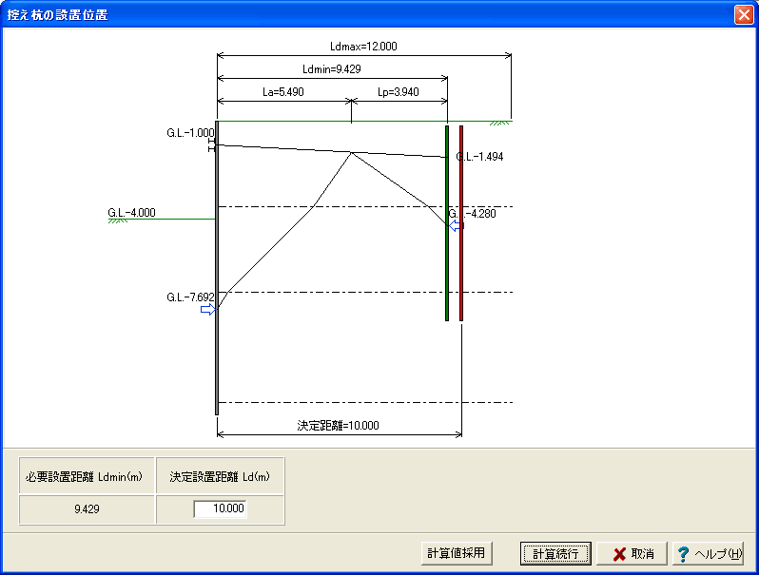Click the red anchor pile bar
Viewport: 759px width, 575px height.
[461, 223]
